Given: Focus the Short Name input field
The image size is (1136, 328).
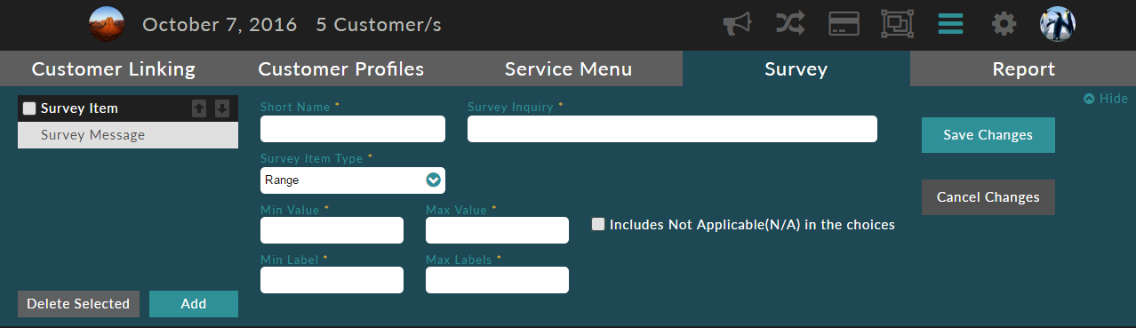Looking at the screenshot, I should click(353, 129).
